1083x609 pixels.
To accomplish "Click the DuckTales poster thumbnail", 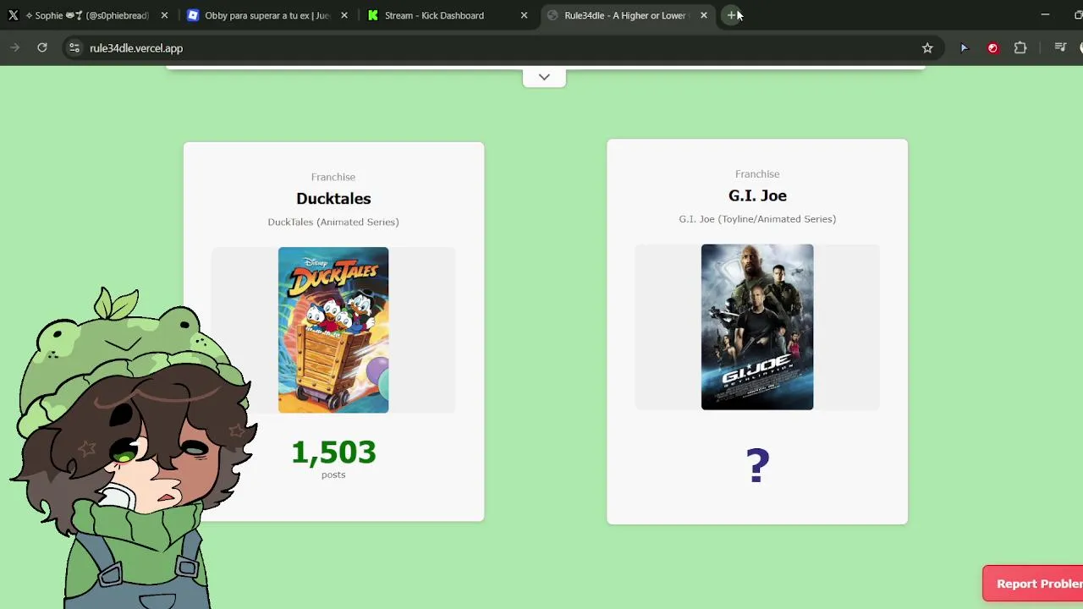I will click(333, 330).
